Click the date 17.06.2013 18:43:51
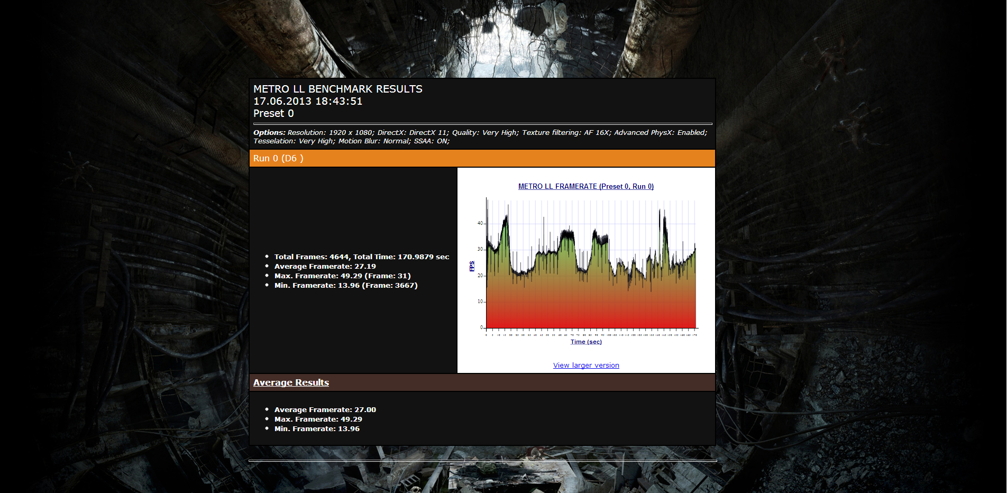This screenshot has height=493, width=1007. 308,101
